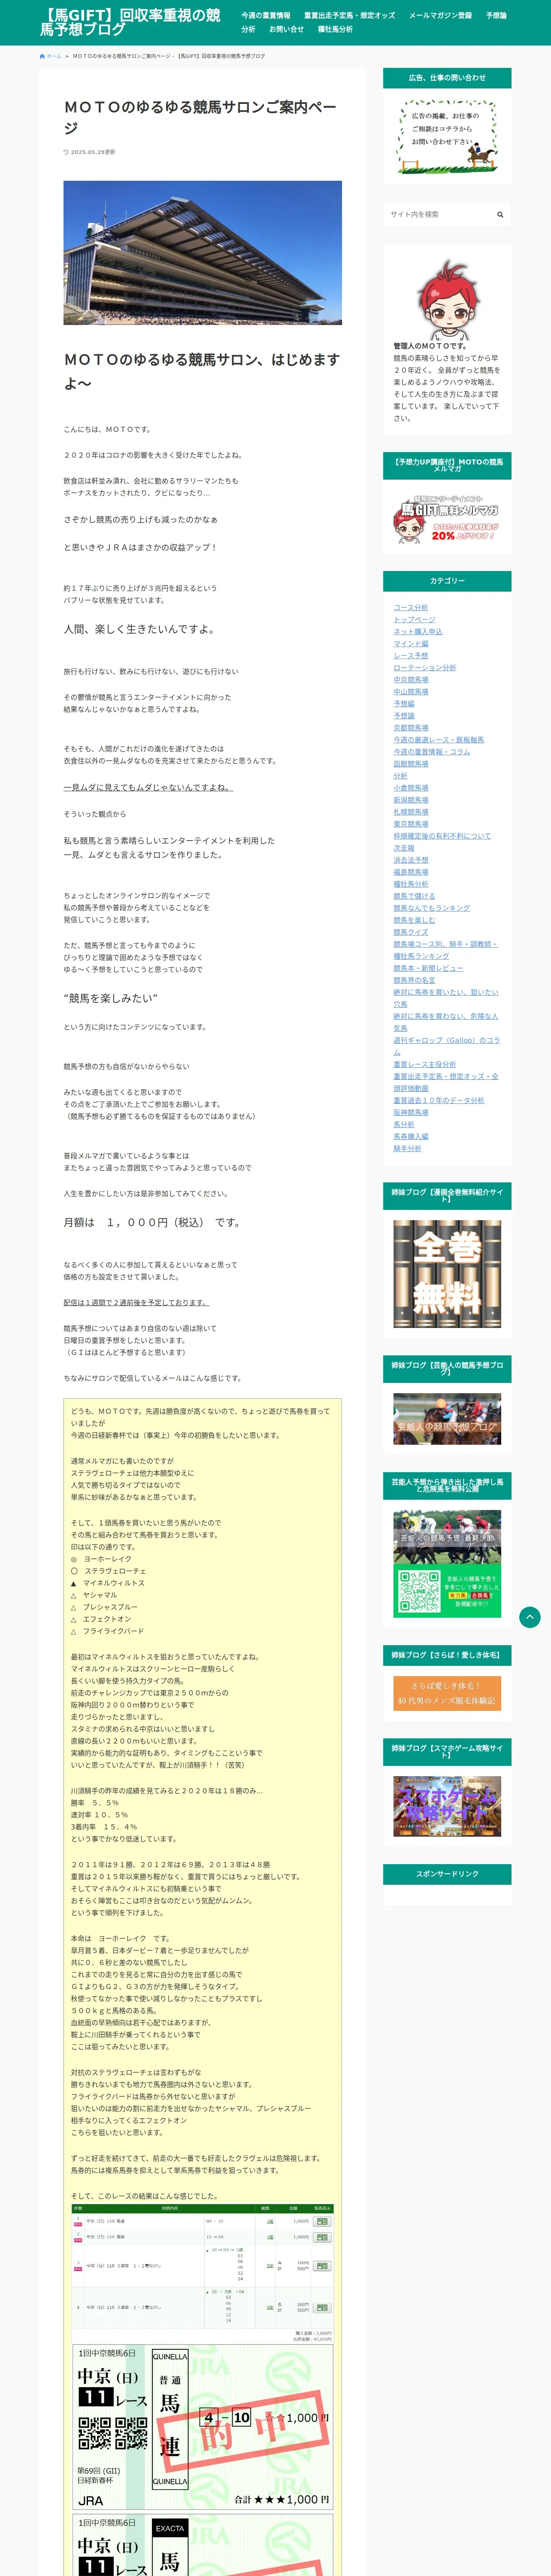Open 今週の厳選レース・鉄板軸馬 category link
The width and height of the screenshot is (551, 2576).
point(438,740)
